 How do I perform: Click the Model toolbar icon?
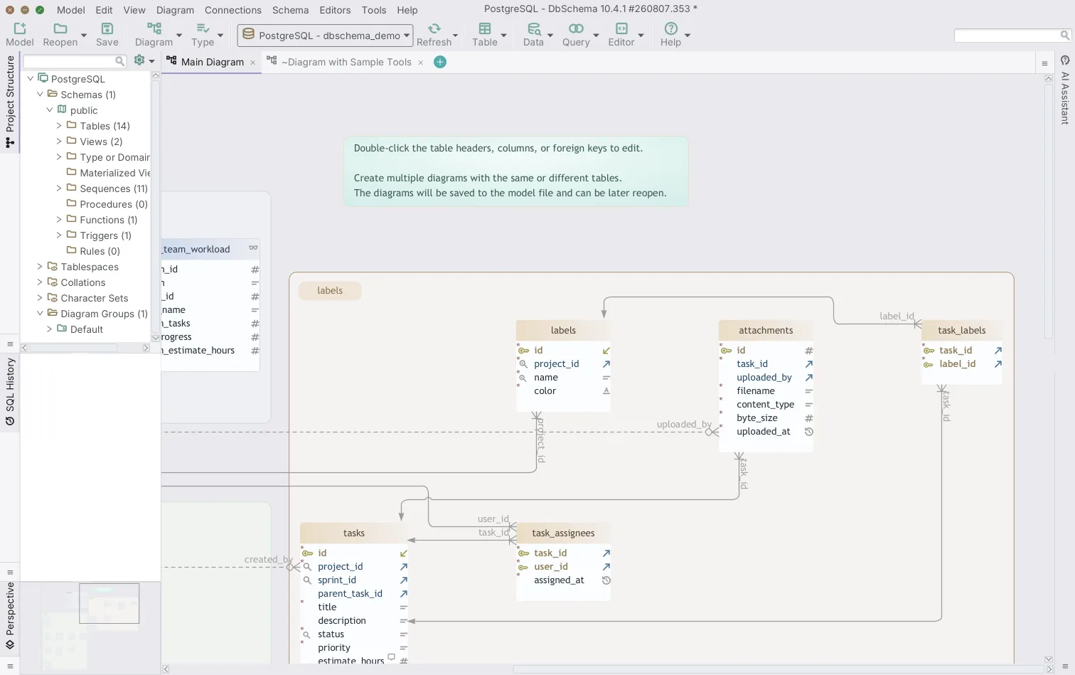click(20, 28)
